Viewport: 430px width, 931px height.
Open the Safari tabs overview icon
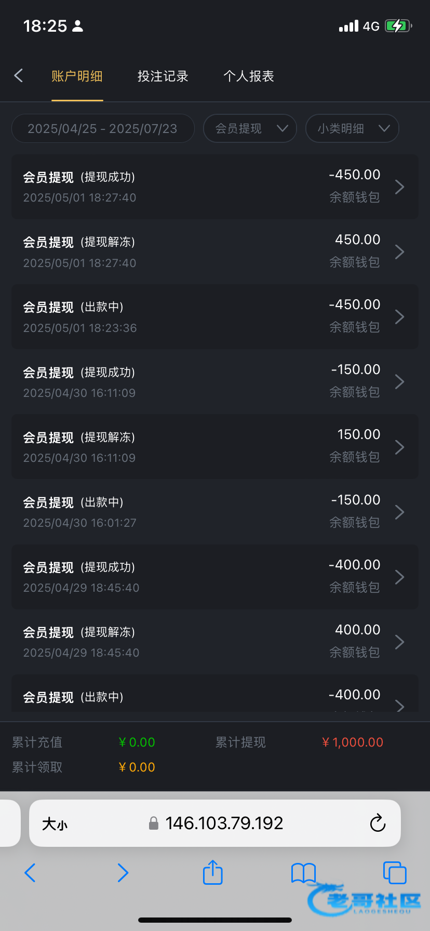pyautogui.click(x=394, y=873)
